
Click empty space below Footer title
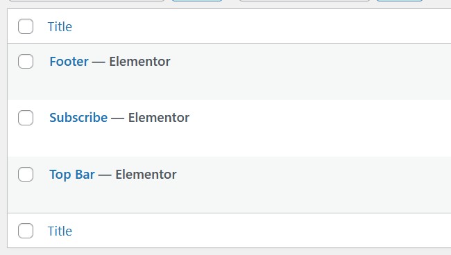230,85
